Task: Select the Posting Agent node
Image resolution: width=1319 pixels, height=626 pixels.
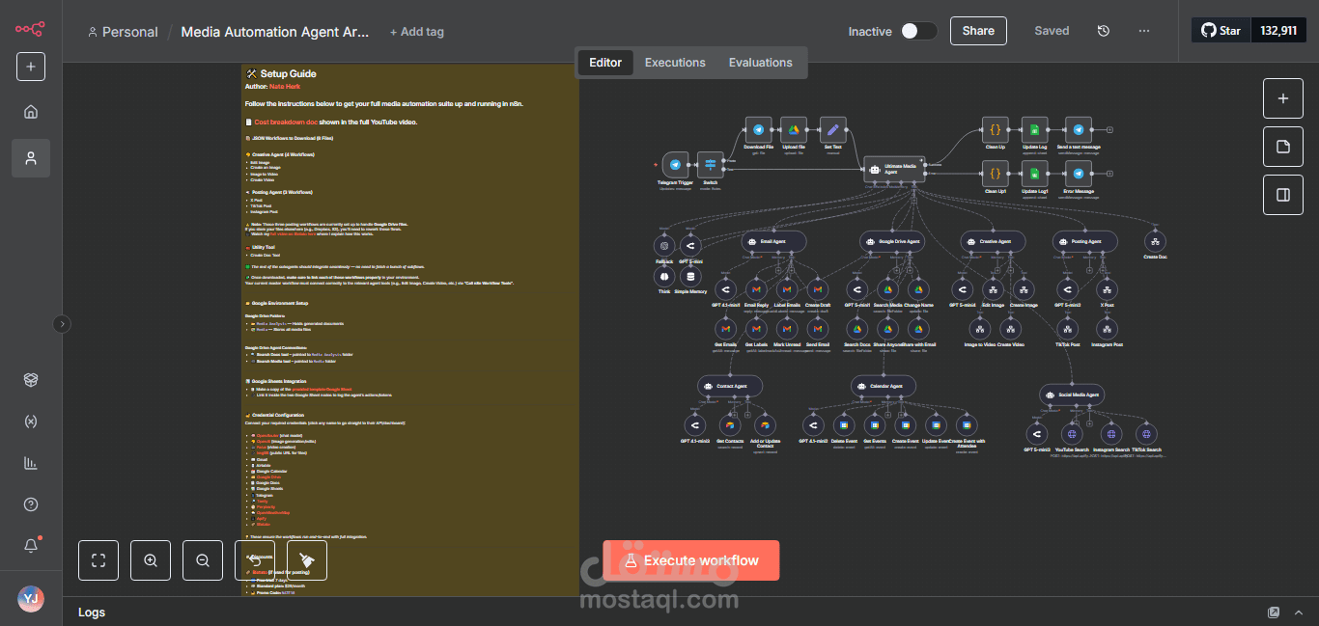Action: (1085, 242)
